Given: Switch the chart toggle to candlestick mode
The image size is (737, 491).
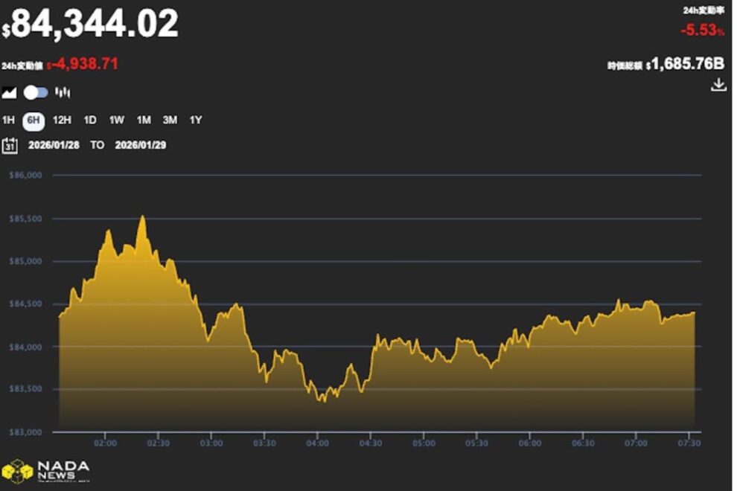Looking at the screenshot, I should point(34,90).
